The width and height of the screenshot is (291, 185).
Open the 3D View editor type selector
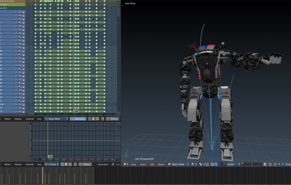pyautogui.click(x=126, y=165)
